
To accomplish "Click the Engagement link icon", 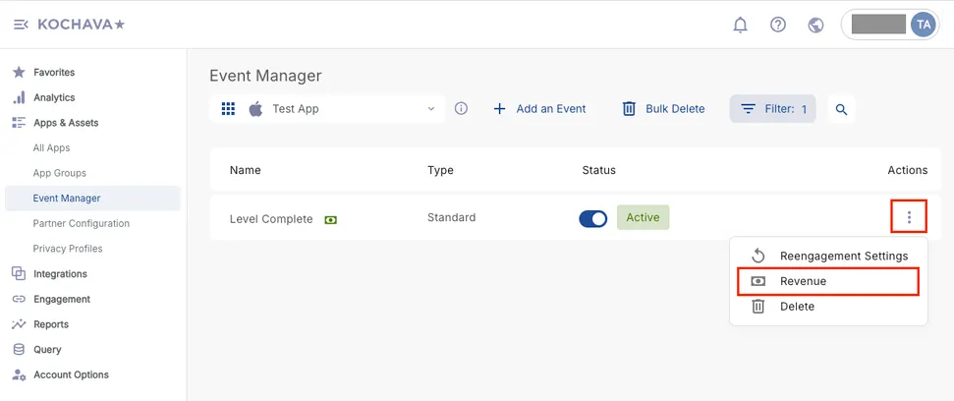I will pyautogui.click(x=19, y=299).
